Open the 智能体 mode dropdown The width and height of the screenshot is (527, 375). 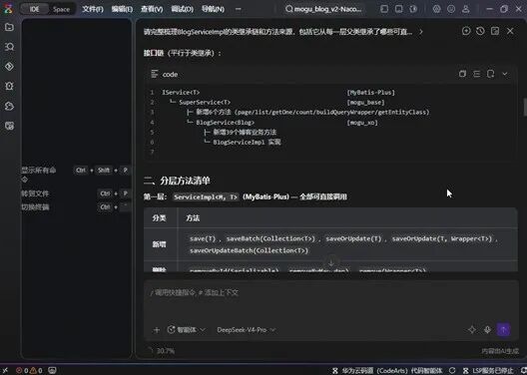(187, 330)
